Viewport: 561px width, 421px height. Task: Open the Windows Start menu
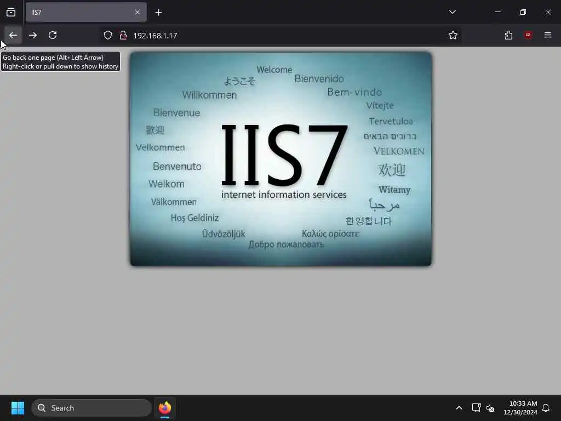[18, 408]
